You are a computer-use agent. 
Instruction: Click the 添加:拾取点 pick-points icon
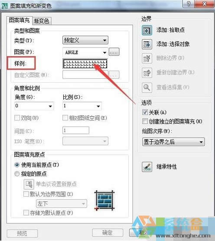click(147, 30)
